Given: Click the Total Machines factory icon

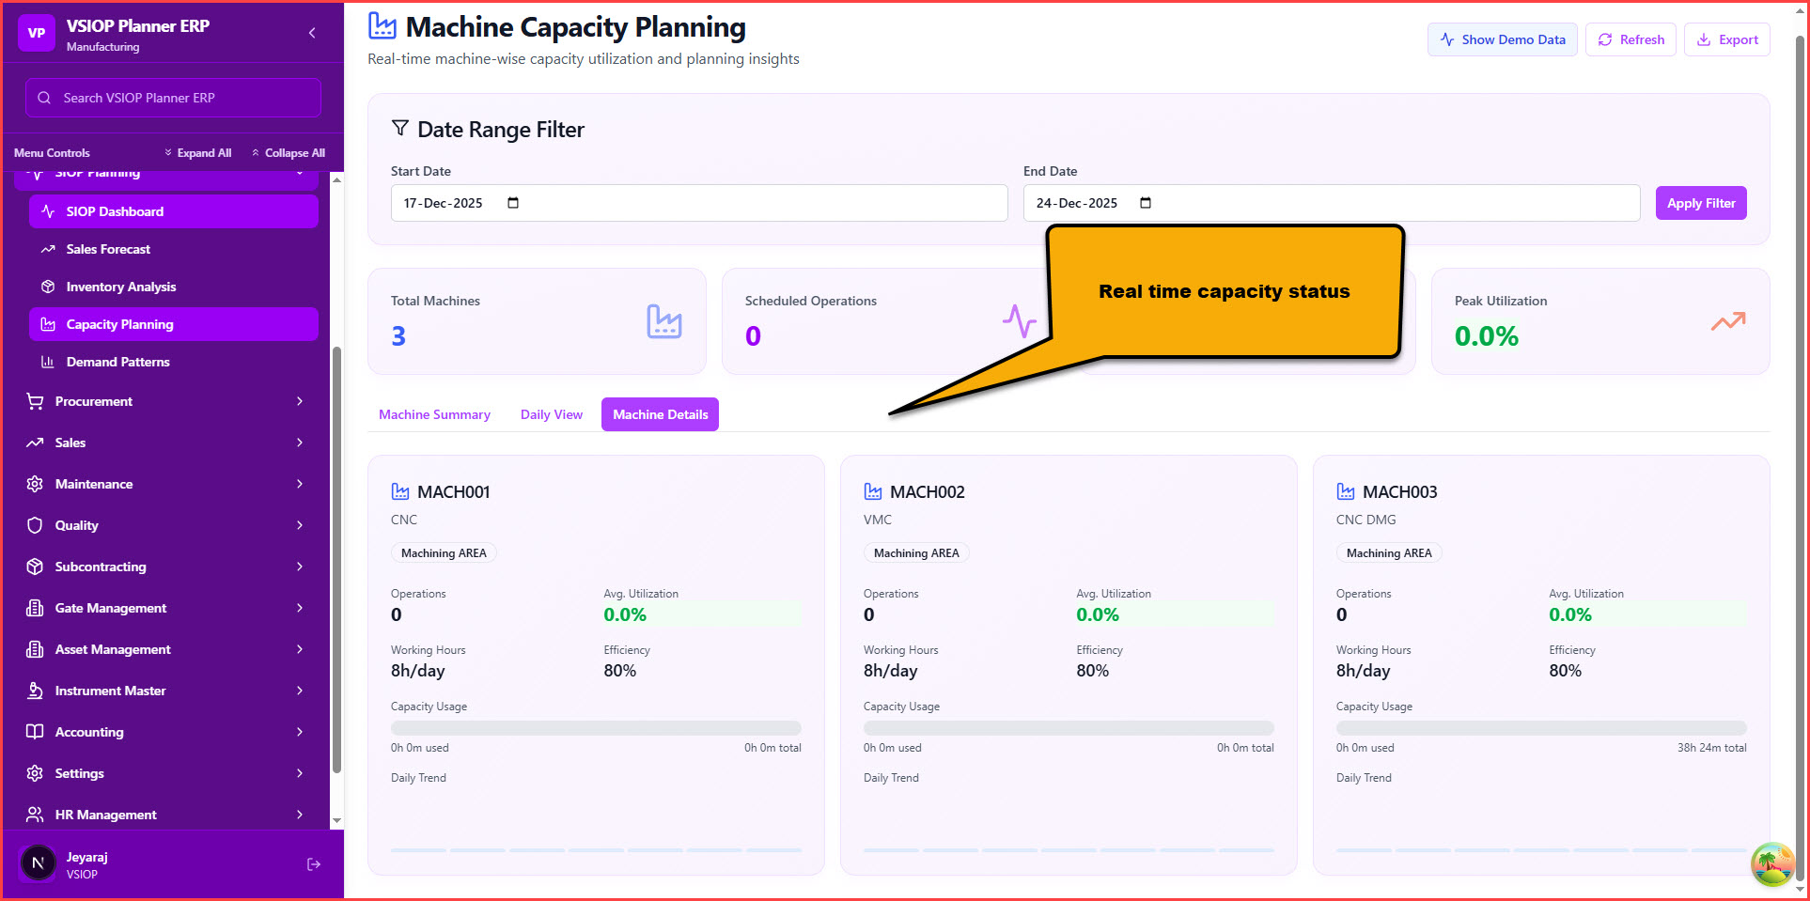Looking at the screenshot, I should (x=663, y=322).
